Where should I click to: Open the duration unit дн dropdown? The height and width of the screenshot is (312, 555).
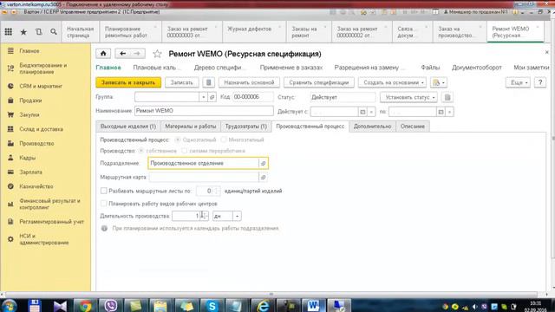tap(237, 216)
